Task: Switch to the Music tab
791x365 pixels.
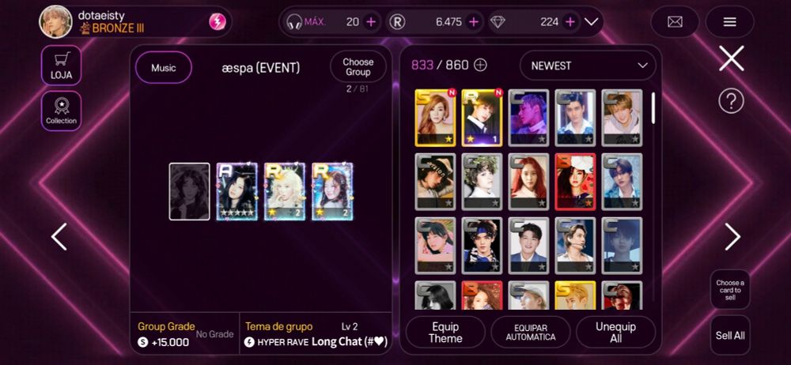Action: point(164,68)
